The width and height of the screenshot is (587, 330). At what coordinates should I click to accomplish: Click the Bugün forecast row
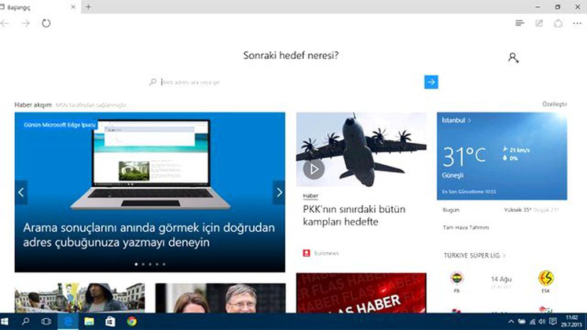502,210
